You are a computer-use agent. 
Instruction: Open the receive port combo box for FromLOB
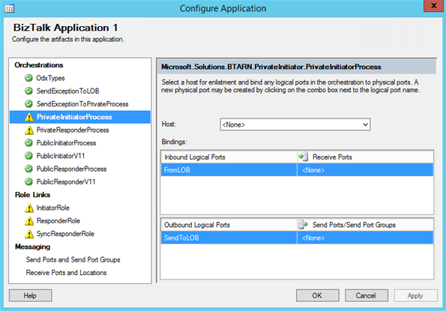[365, 170]
